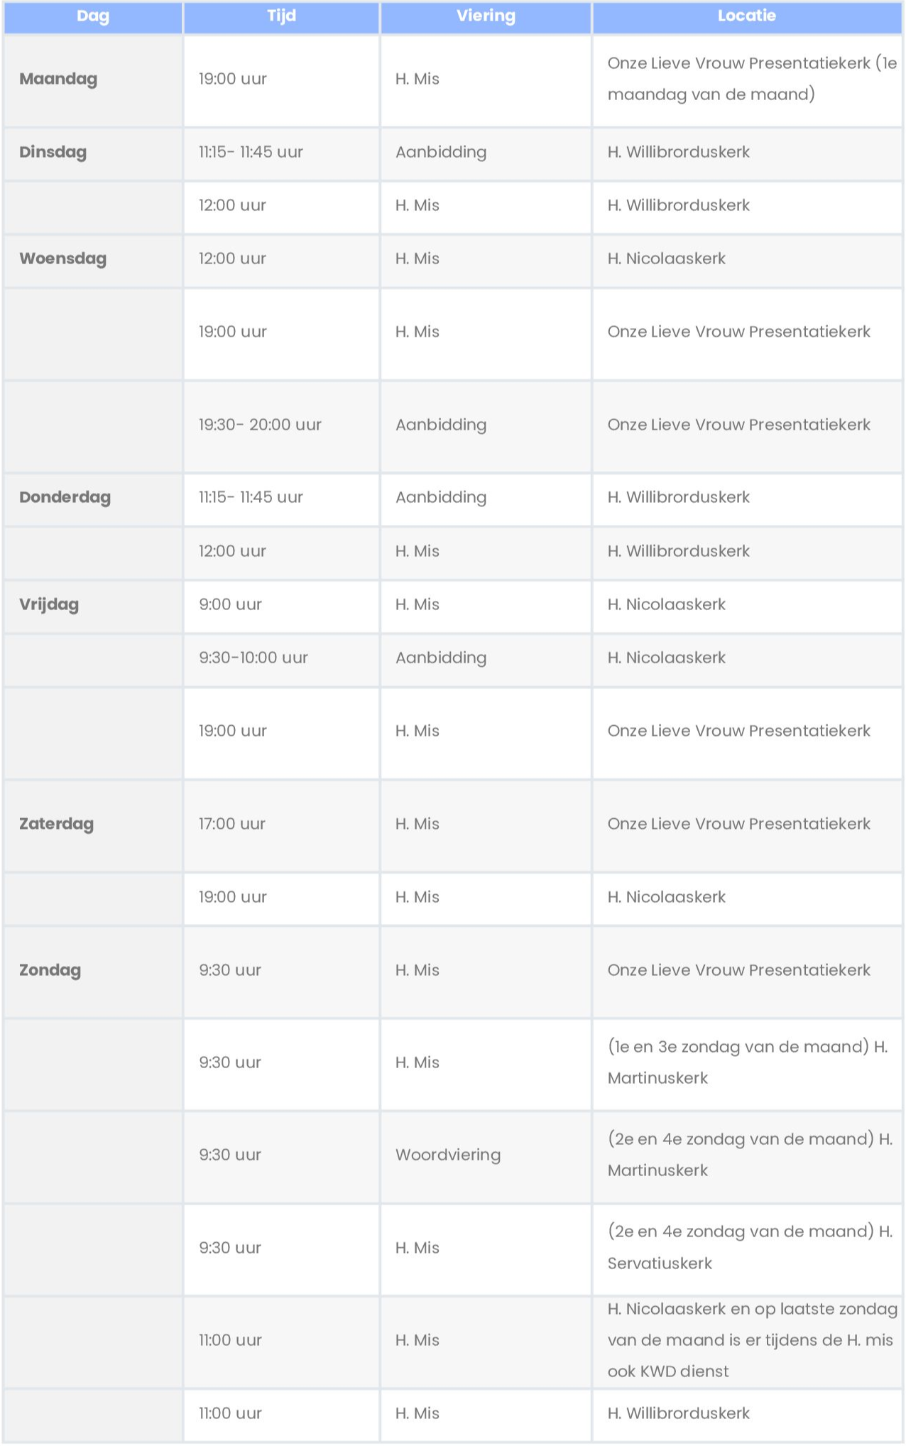Select the Zondag day cell
The width and height of the screenshot is (906, 1446).
click(93, 972)
